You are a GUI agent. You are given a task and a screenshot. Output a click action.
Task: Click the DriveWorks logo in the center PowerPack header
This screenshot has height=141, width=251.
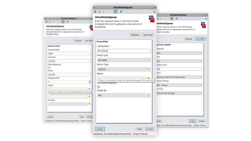[x=152, y=19]
